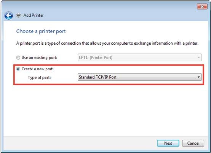Click the Type of port label
Screen dimensions: 211x153
(39, 78)
